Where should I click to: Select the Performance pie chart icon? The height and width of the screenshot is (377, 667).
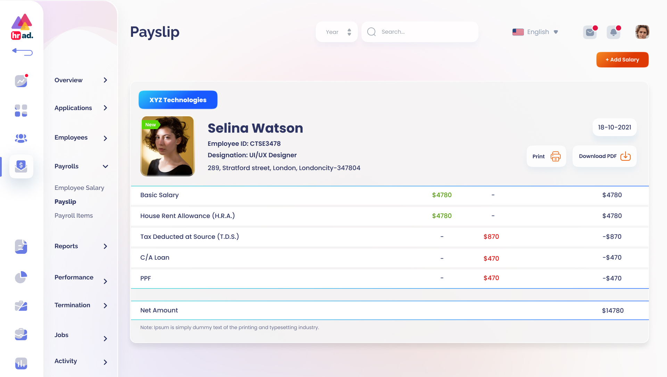tap(21, 277)
